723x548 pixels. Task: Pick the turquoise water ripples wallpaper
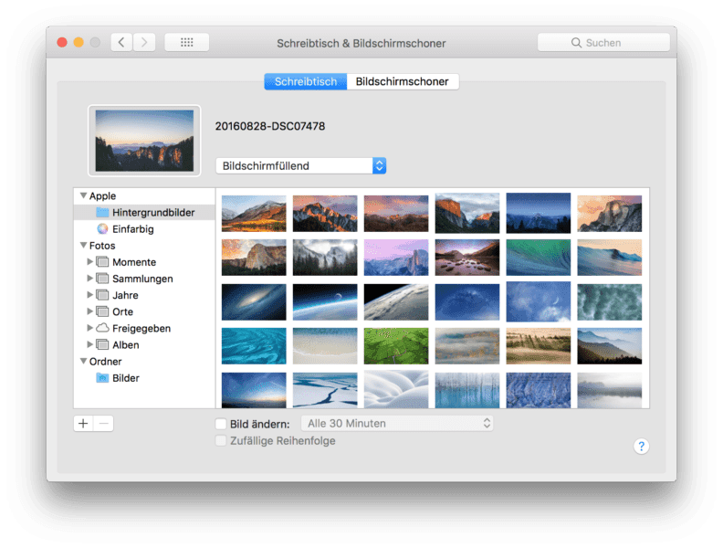coord(254,345)
